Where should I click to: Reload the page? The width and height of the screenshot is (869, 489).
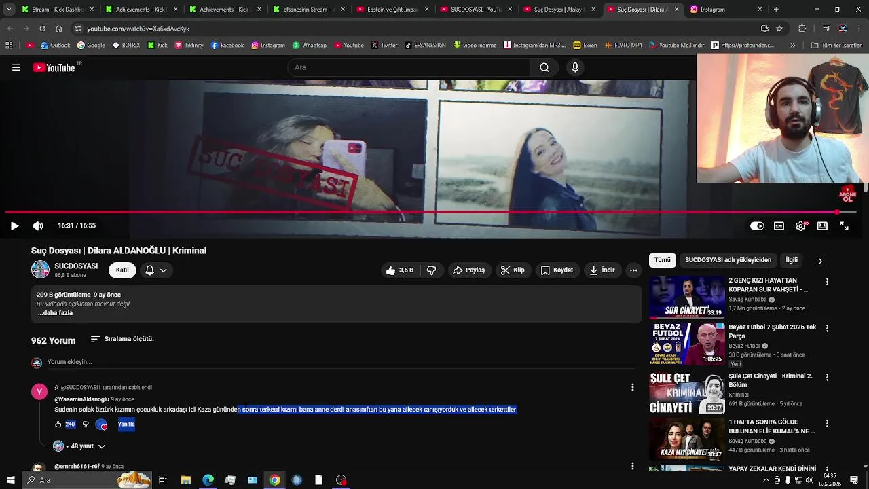click(x=42, y=29)
